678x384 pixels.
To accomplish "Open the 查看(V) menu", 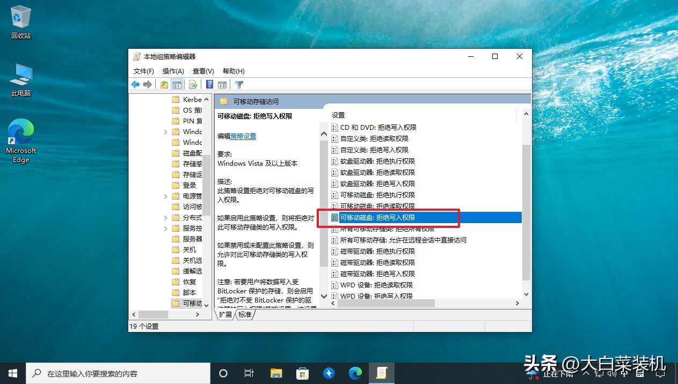I will coord(203,71).
